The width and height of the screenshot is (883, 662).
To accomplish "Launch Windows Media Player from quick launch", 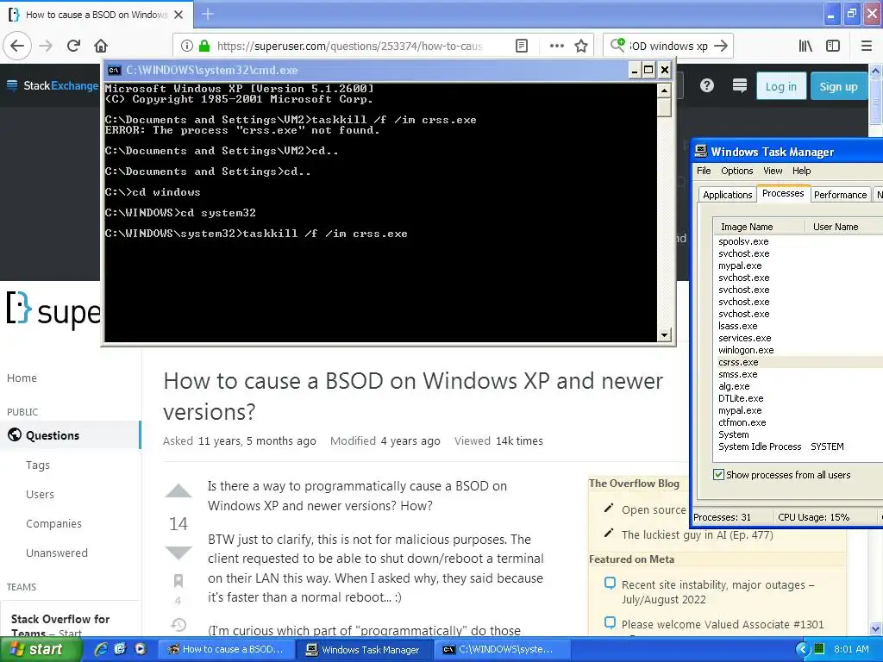I will click(x=141, y=649).
